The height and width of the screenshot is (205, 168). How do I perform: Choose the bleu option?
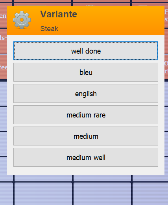[86, 72]
